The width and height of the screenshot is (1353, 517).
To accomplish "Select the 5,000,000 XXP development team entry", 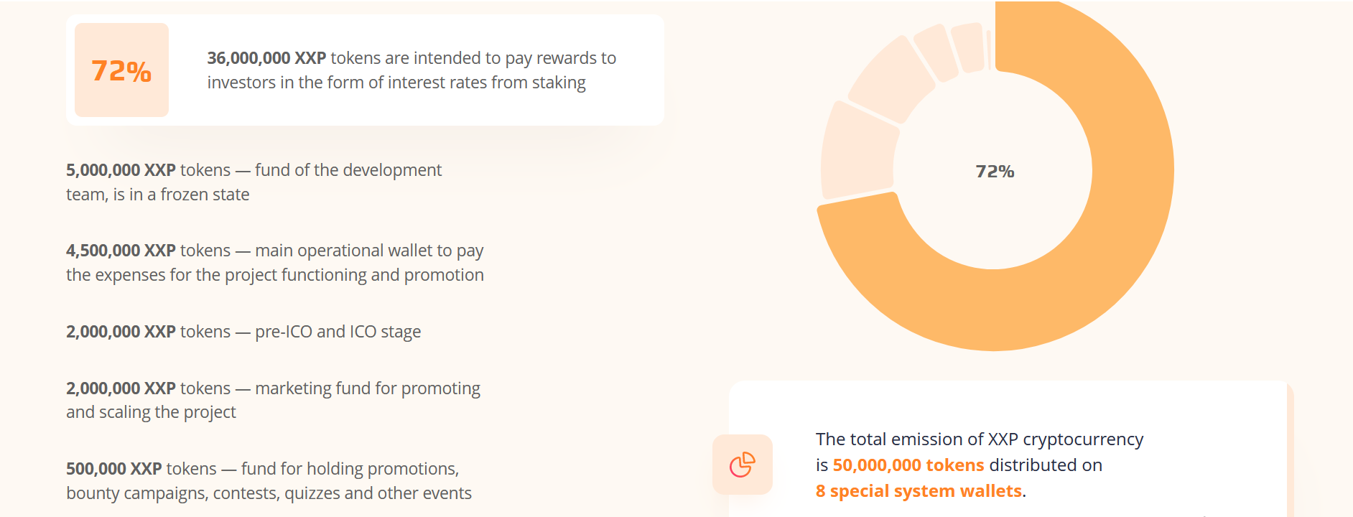I will tap(254, 182).
